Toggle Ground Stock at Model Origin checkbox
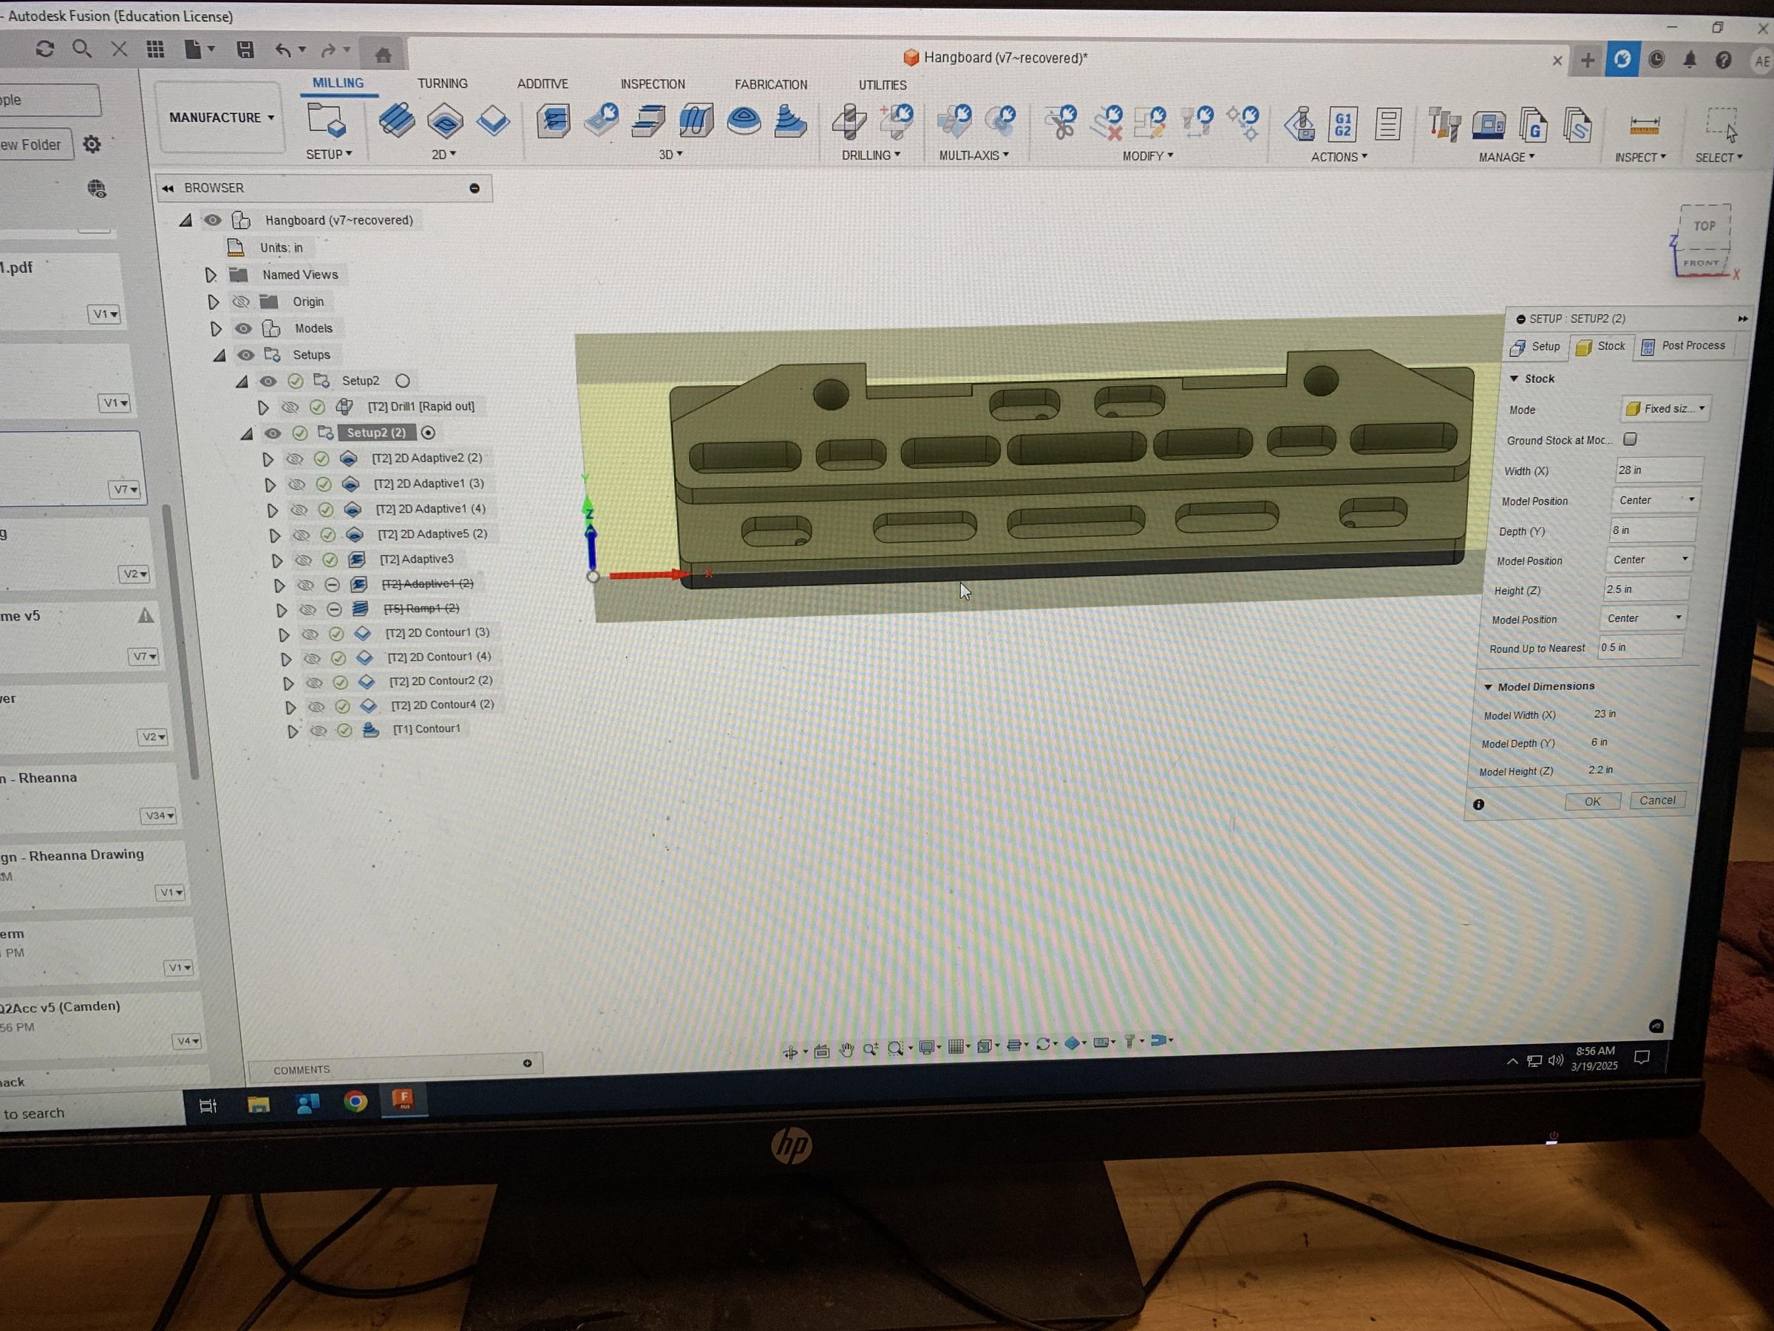The height and width of the screenshot is (1331, 1774). 1631,438
